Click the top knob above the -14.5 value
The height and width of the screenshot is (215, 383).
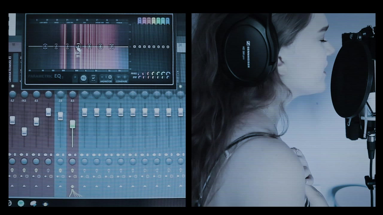pos(24,94)
